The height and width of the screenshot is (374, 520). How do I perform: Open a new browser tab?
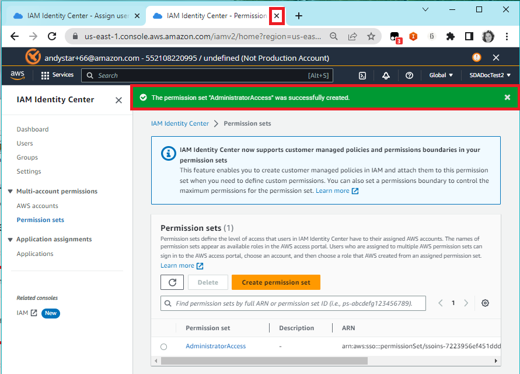[x=298, y=16]
